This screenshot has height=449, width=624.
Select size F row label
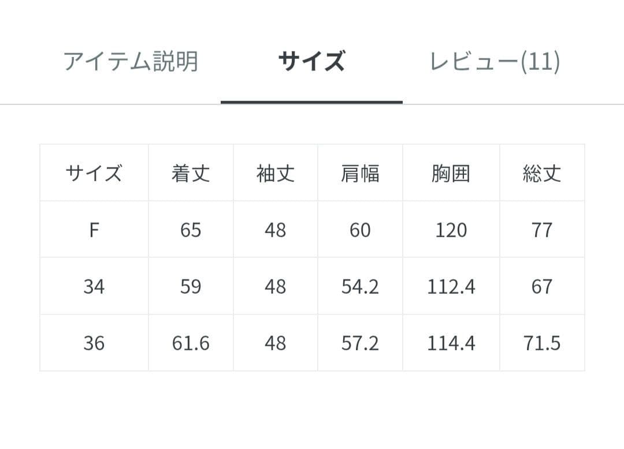(95, 230)
